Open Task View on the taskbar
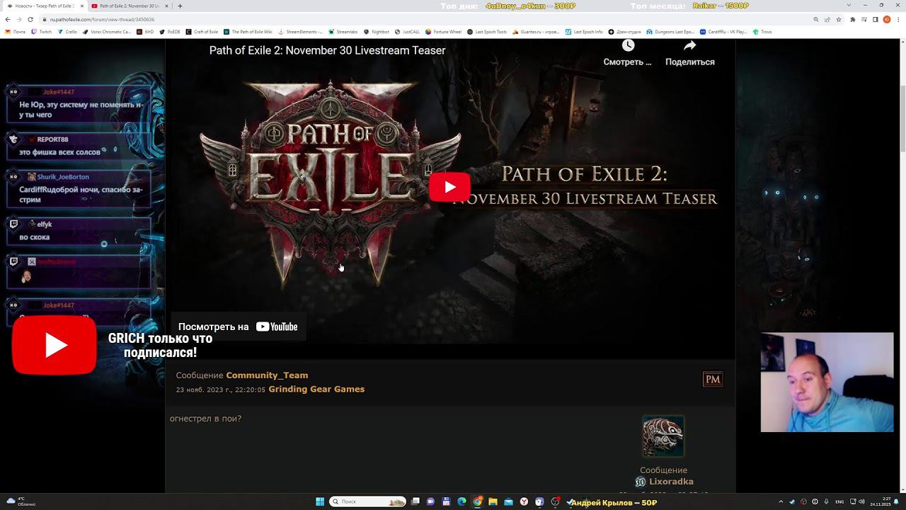 (415, 501)
